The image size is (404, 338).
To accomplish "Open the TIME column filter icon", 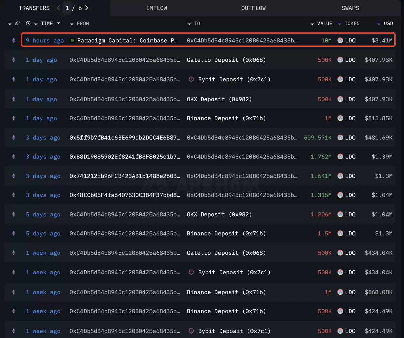I will point(36,23).
